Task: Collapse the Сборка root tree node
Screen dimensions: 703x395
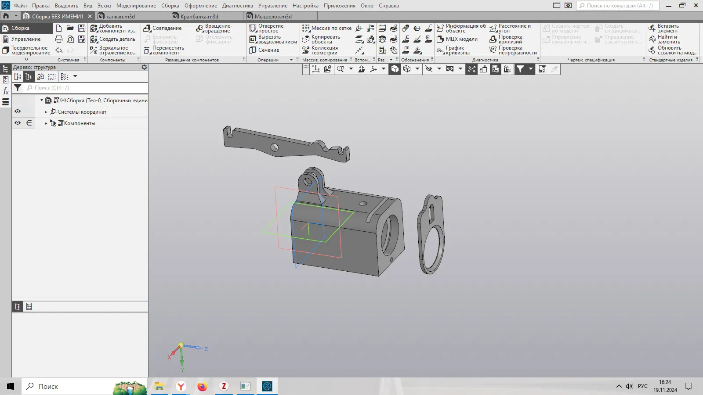Action: pos(42,101)
